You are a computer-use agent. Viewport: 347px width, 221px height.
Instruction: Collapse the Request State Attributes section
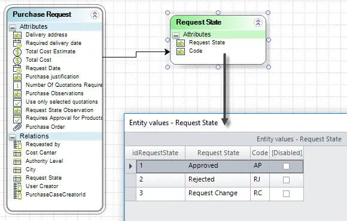pos(176,35)
